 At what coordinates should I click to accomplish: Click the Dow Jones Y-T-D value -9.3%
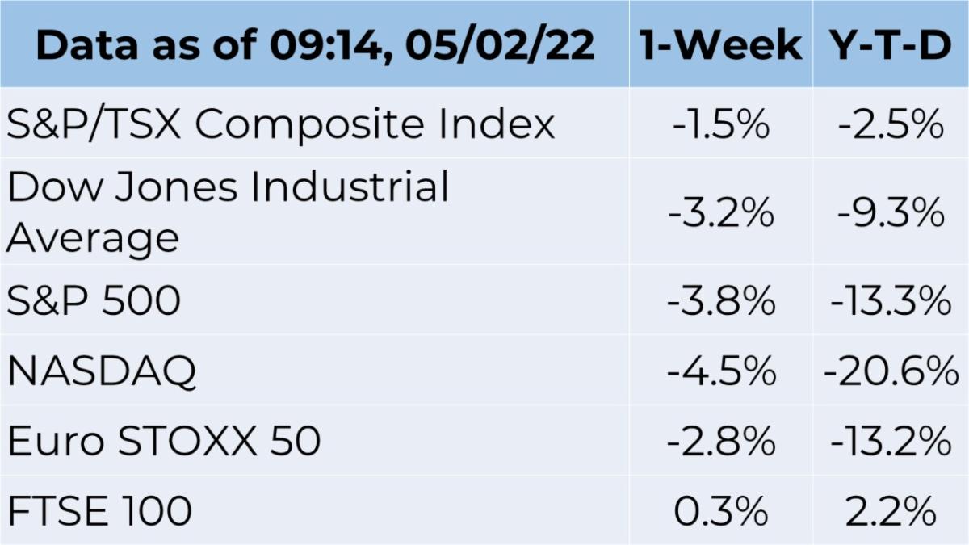coord(890,214)
